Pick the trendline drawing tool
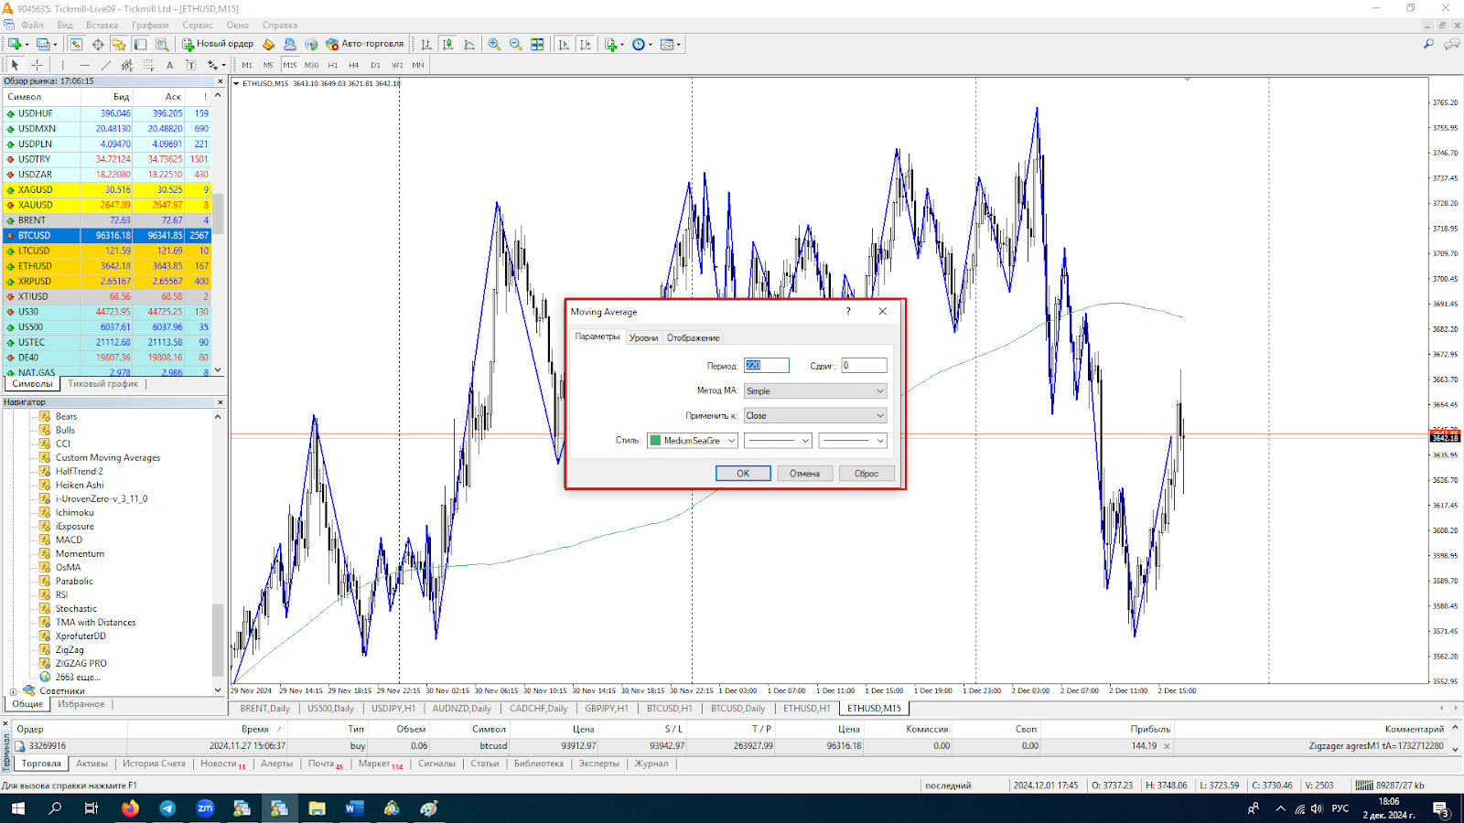Viewport: 1464px width, 823px height. click(x=105, y=65)
